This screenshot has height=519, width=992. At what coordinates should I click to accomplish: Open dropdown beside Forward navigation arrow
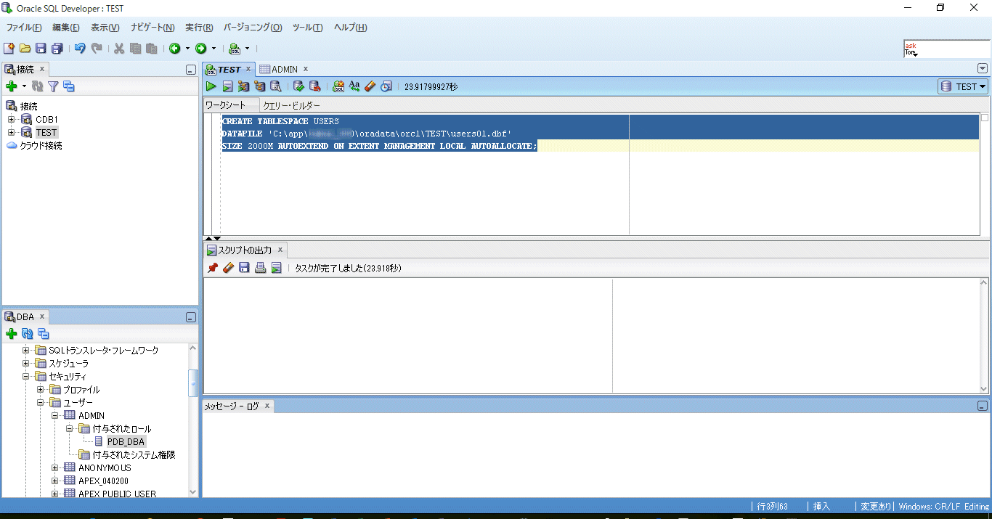(x=214, y=49)
